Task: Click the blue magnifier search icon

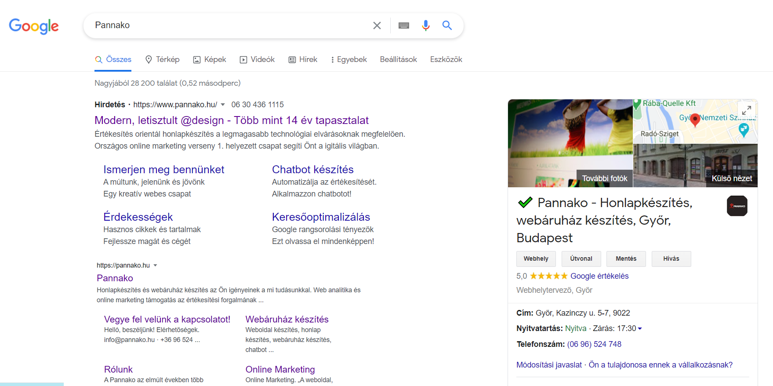Action: (447, 25)
